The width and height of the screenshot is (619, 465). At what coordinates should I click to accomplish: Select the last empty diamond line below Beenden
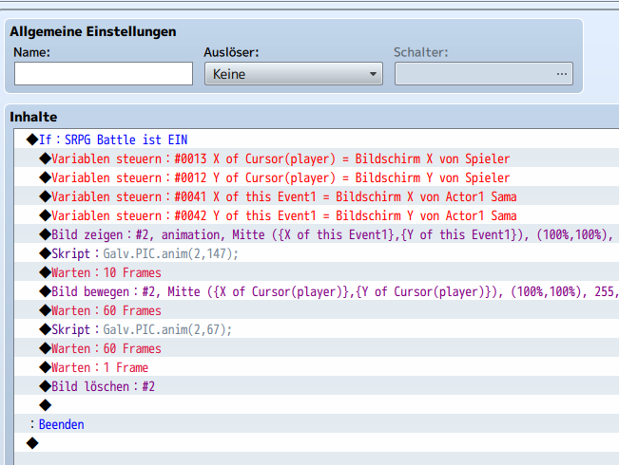[317, 443]
